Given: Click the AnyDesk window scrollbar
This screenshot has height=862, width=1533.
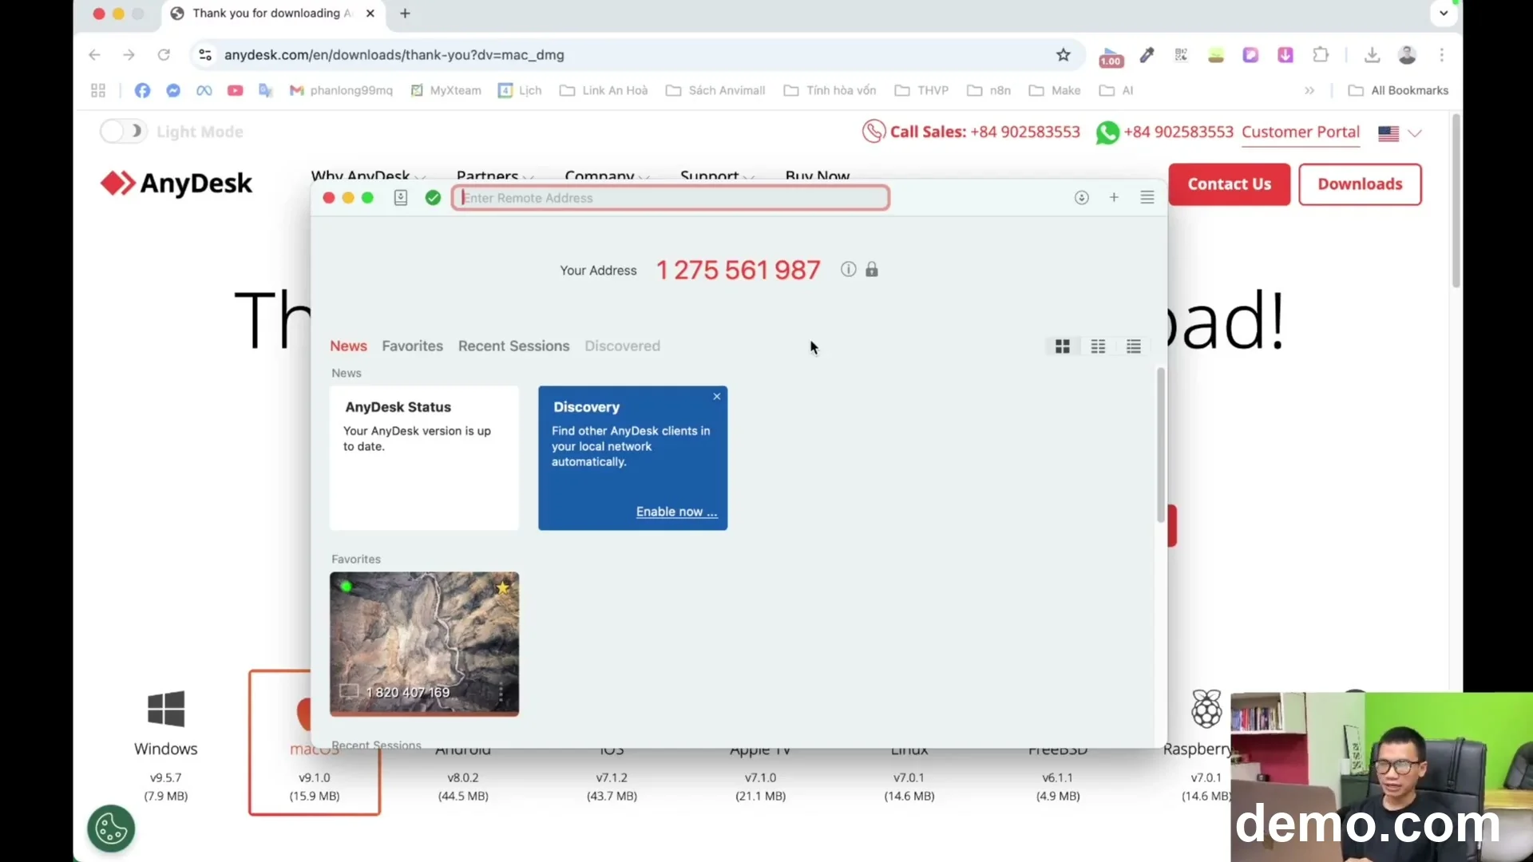Looking at the screenshot, I should pyautogui.click(x=1160, y=445).
